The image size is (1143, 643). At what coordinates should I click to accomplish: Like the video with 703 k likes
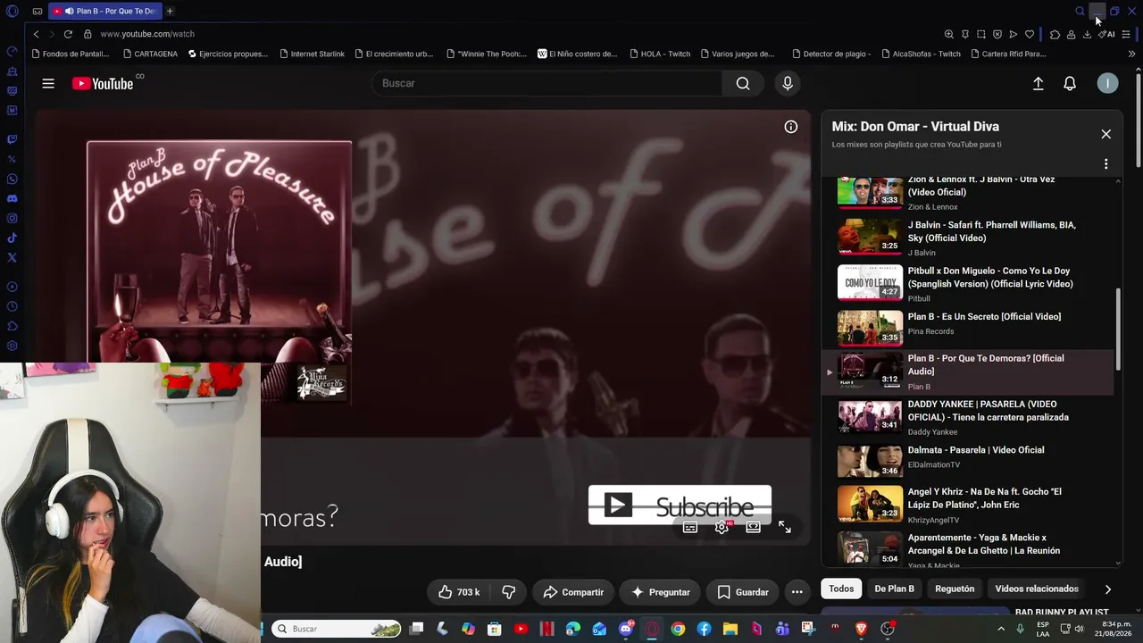click(x=459, y=592)
